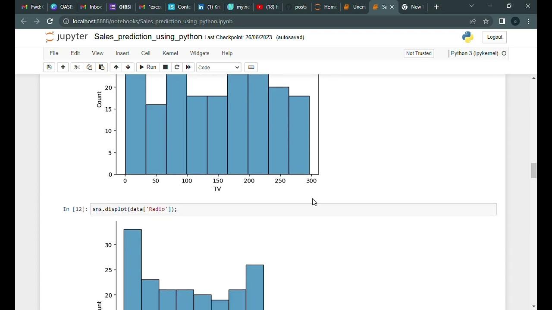Open the Widgets menu
This screenshot has height=310, width=552.
click(200, 53)
